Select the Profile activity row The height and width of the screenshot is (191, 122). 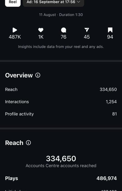tap(61, 114)
